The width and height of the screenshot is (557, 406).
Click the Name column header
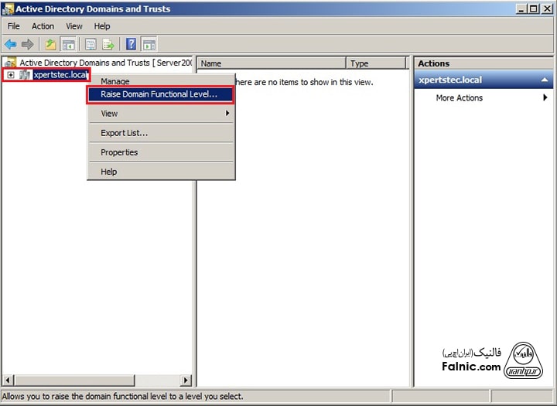(271, 63)
